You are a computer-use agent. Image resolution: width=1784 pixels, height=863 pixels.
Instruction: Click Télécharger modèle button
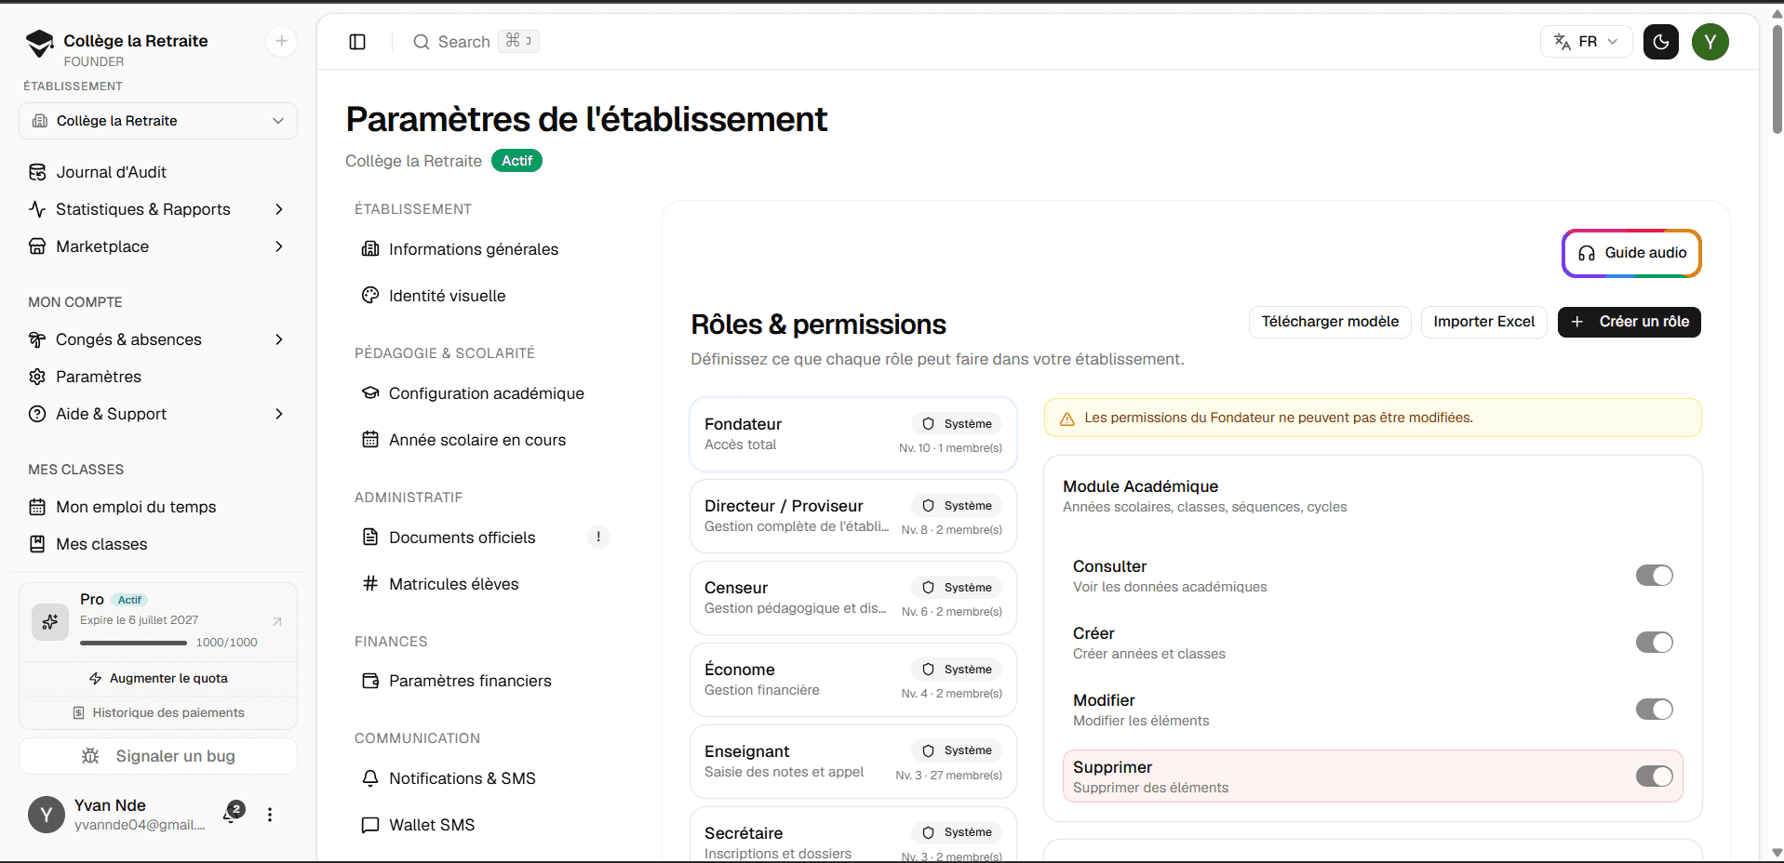click(1330, 322)
